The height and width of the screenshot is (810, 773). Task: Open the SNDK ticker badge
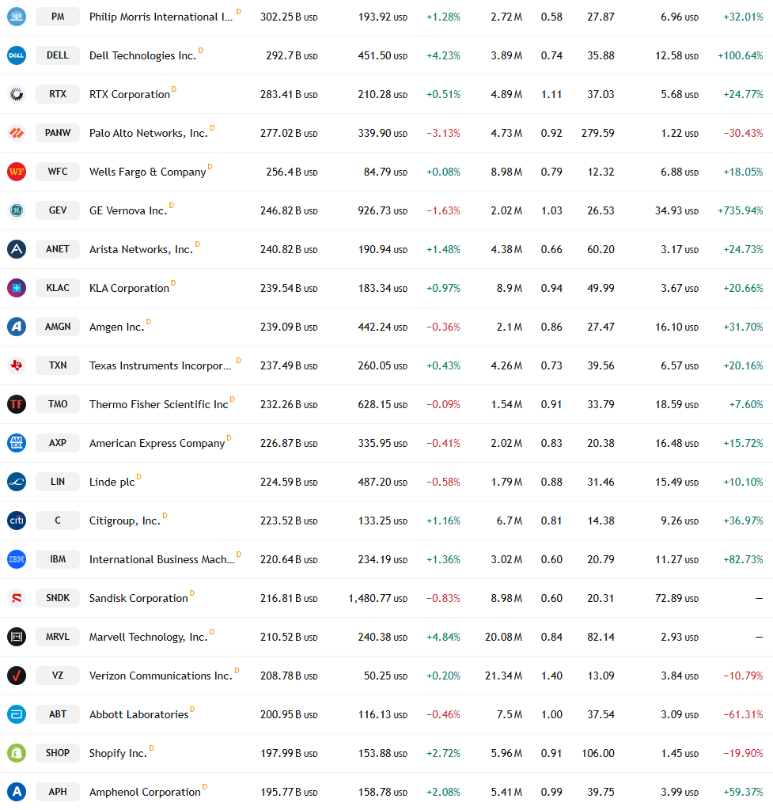(58, 598)
